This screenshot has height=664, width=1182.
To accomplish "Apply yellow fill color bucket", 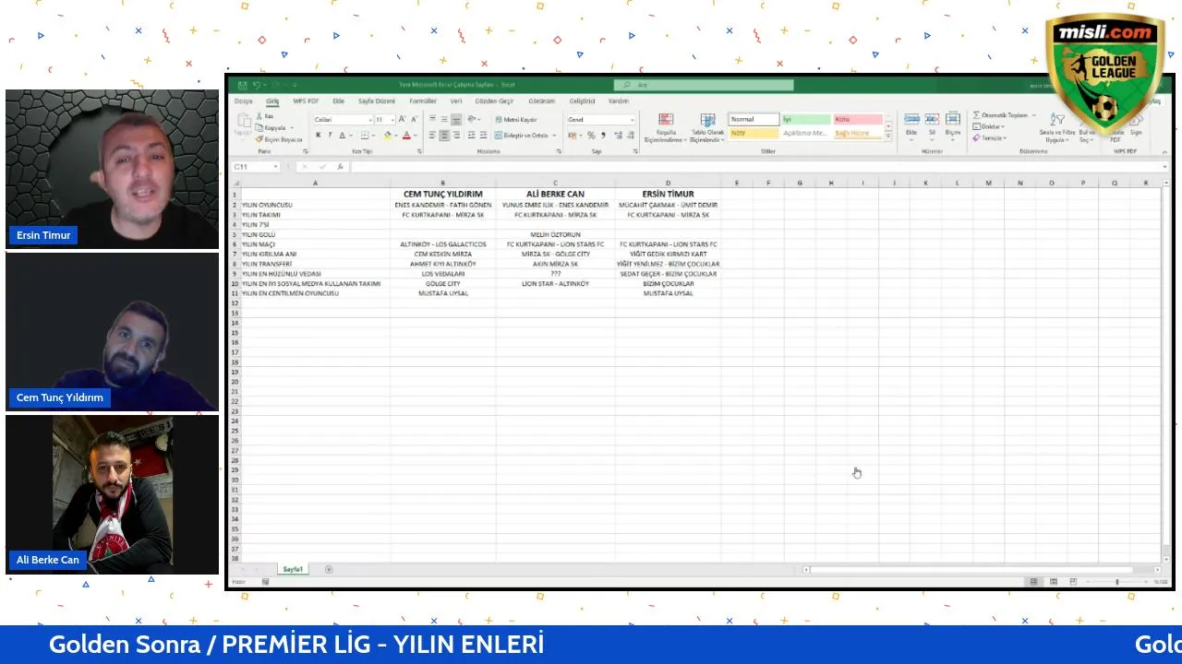I will (387, 136).
